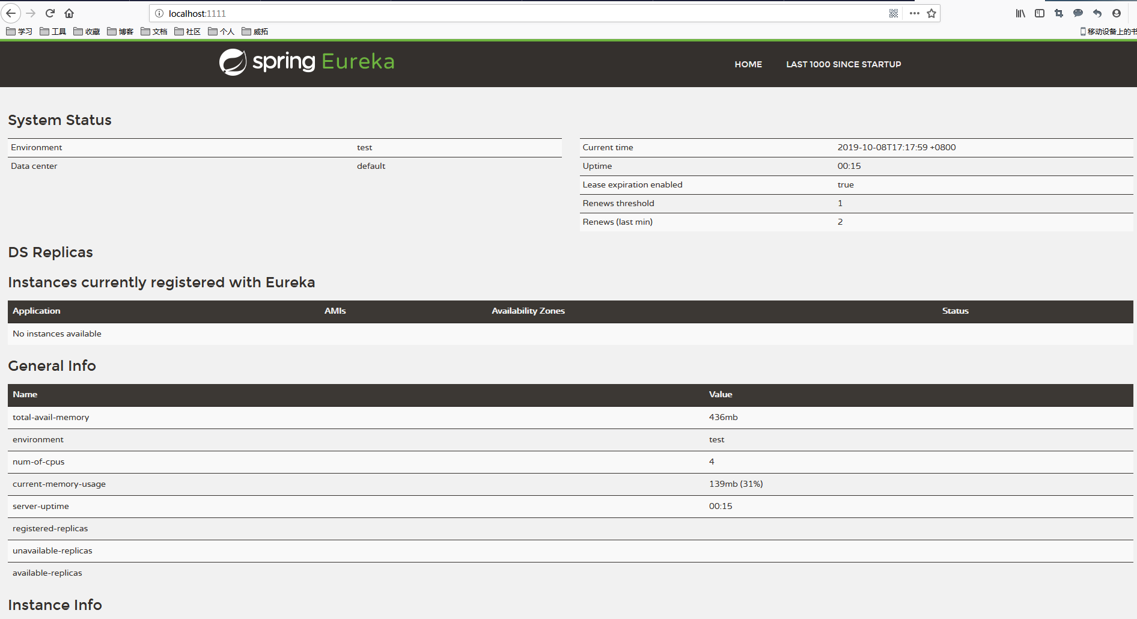The image size is (1137, 619).
Task: Open the QR code icon in address bar
Action: coord(894,13)
